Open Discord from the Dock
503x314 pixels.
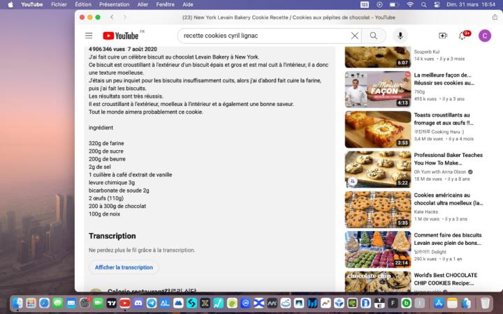(138, 303)
